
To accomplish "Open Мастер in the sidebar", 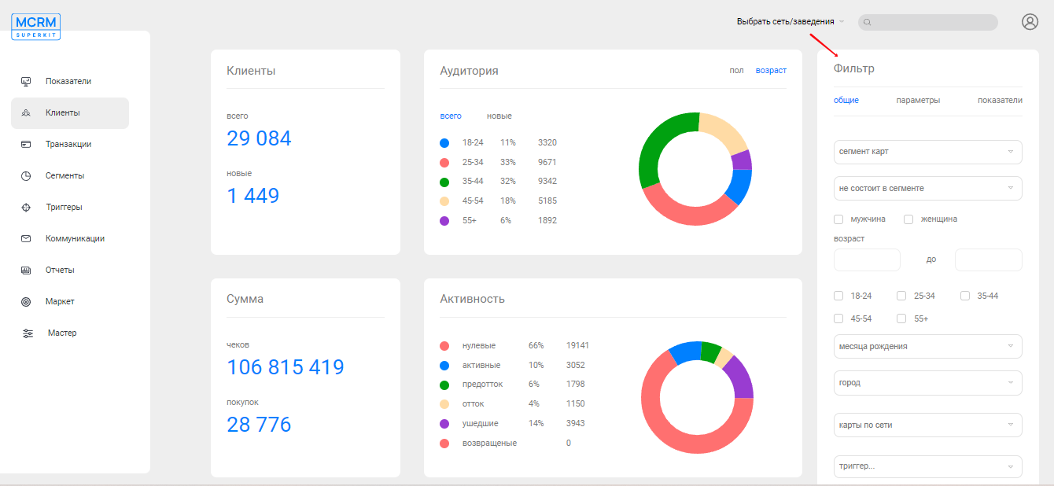I will [62, 333].
